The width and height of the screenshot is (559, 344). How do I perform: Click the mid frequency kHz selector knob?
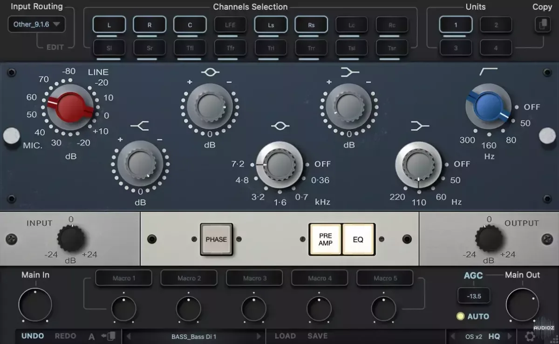click(x=279, y=164)
